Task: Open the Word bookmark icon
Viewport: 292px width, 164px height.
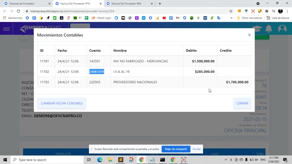Action: [205, 18]
